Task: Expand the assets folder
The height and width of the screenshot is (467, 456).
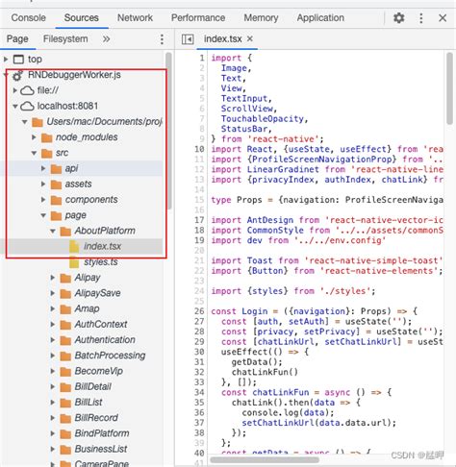Action: coord(43,184)
